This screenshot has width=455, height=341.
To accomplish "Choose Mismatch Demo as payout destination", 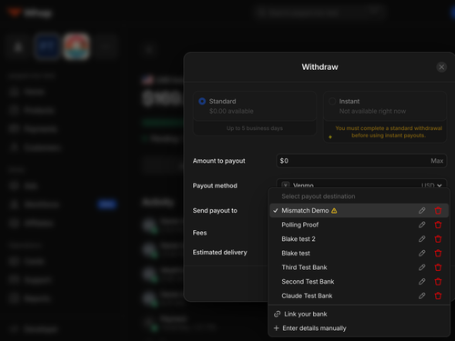I will [359, 210].
